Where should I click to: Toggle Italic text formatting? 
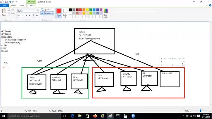(x=30, y=16)
